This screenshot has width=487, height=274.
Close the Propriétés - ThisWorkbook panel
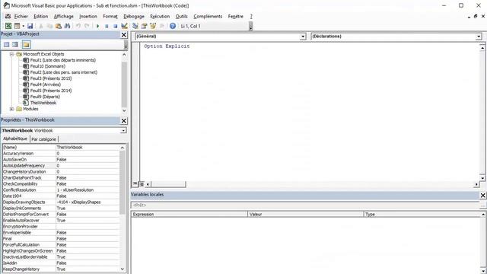123,120
